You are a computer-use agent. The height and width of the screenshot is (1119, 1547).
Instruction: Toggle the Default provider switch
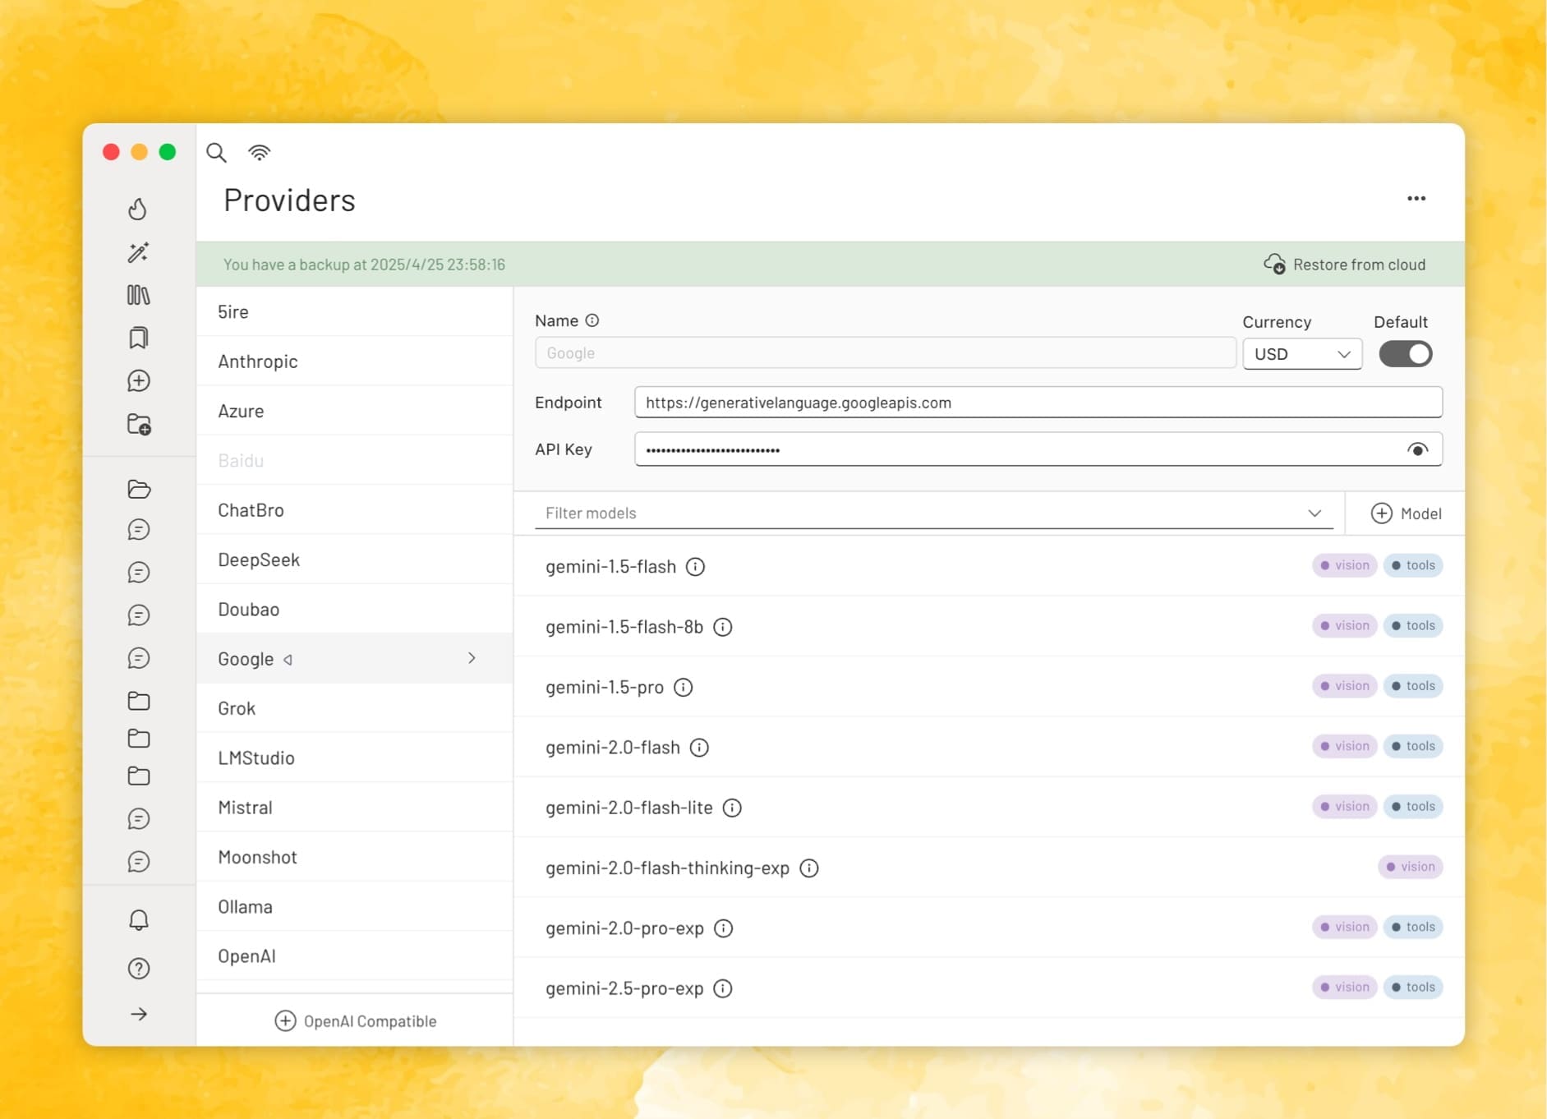(1405, 354)
